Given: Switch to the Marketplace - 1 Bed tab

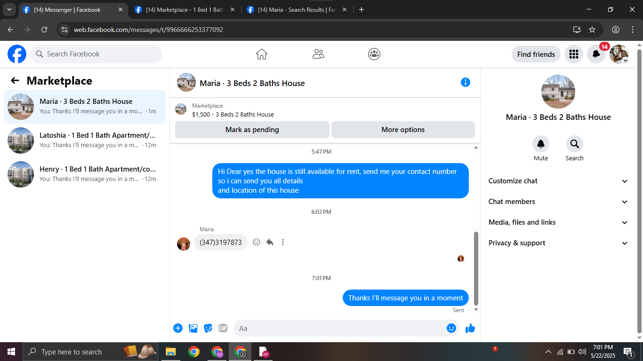Looking at the screenshot, I should point(185,9).
